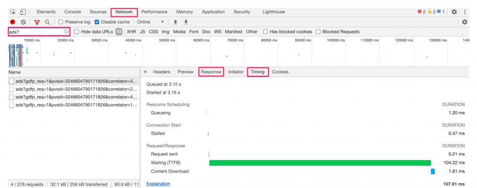
Task: Open the Lighthouse panel
Action: point(274,12)
